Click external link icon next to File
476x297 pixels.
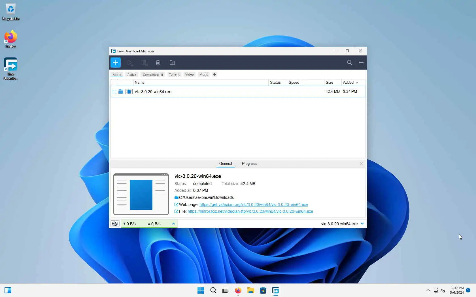point(177,211)
